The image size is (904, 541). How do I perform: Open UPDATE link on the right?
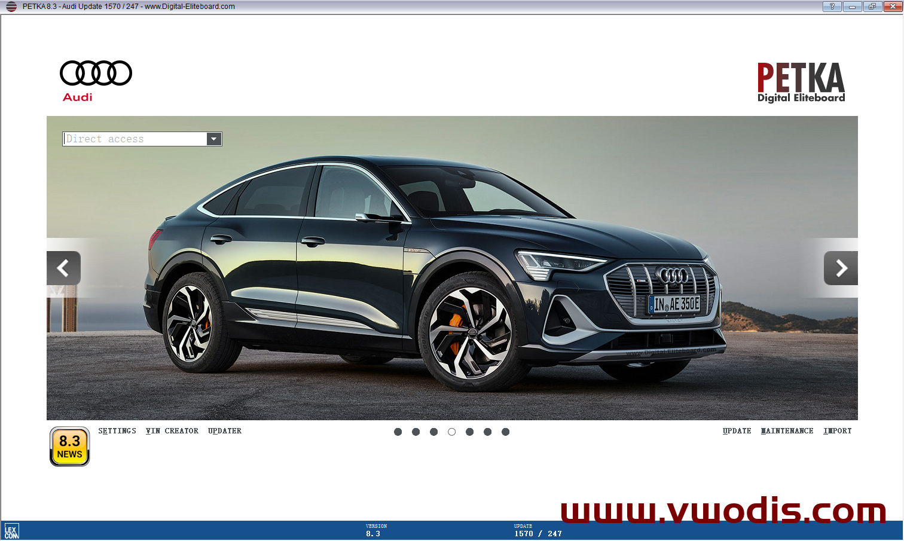(x=737, y=431)
